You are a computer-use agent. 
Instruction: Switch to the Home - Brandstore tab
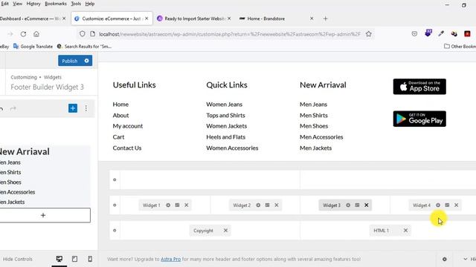[x=266, y=19]
